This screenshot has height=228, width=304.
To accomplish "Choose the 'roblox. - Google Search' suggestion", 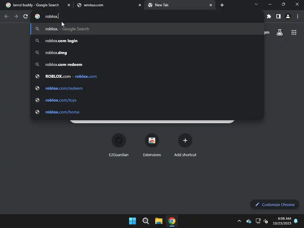I will click(x=147, y=29).
